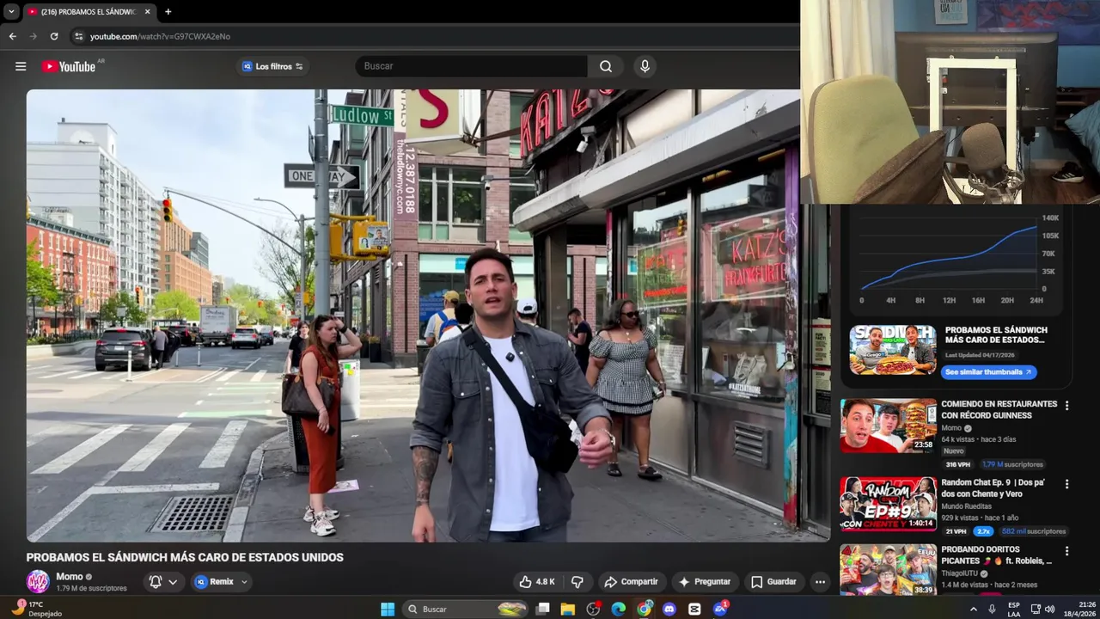Screen dimensions: 1100x619
Task: Expand the Remix dropdown arrow
Action: (244, 582)
